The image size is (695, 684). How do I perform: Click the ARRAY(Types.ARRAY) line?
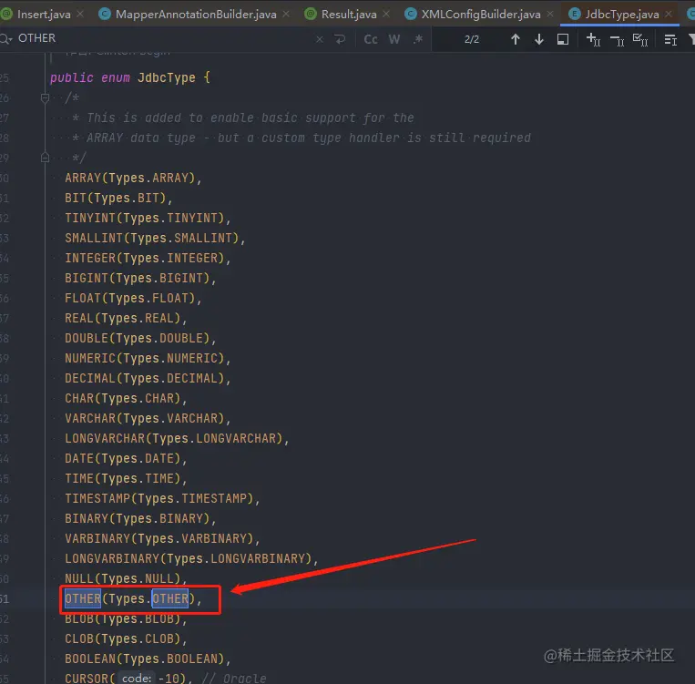133,178
